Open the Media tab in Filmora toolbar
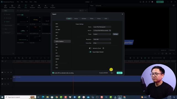The width and height of the screenshot is (177, 99). point(6,6)
